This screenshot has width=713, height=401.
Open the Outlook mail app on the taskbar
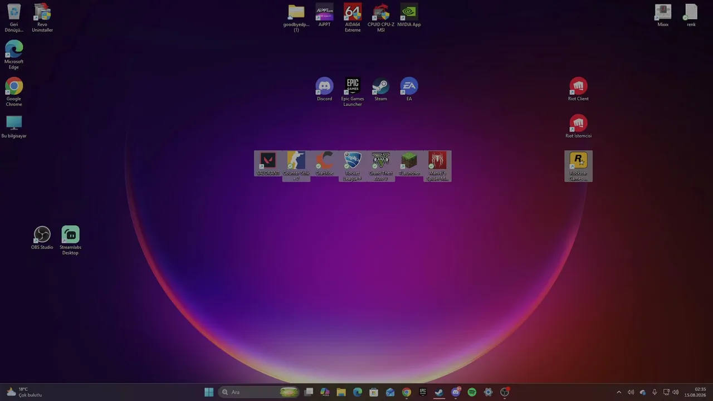point(390,392)
